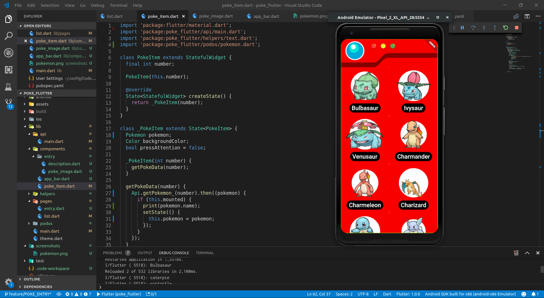The height and width of the screenshot is (298, 544).
Task: Stop debugging with the red square
Action: click(x=517, y=27)
